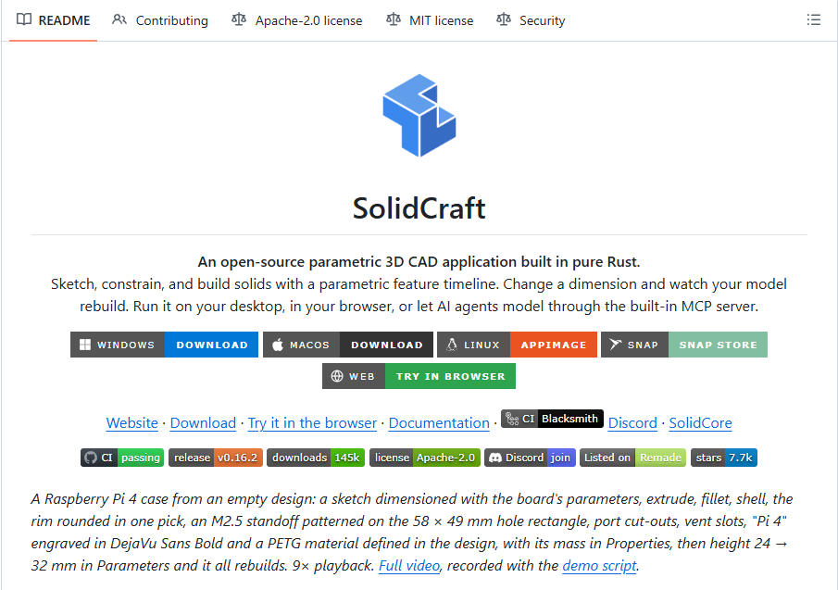
Task: Open the demo script link
Action: point(599,565)
